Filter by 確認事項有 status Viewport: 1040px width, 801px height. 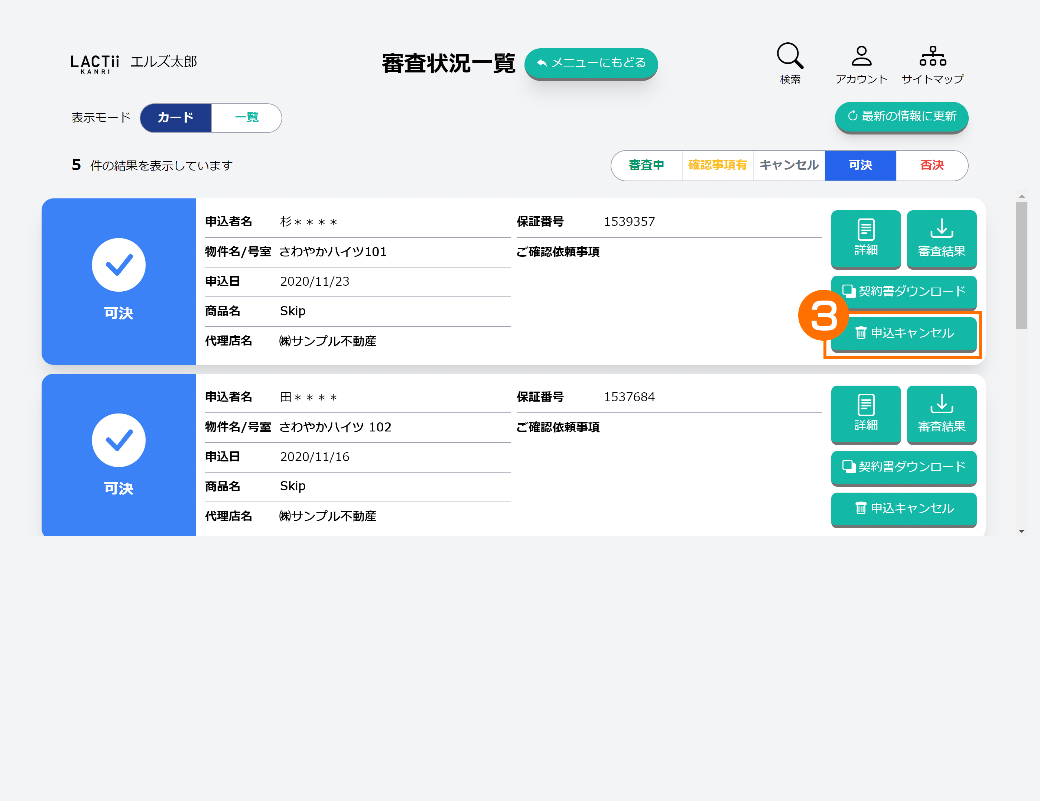pos(717,165)
